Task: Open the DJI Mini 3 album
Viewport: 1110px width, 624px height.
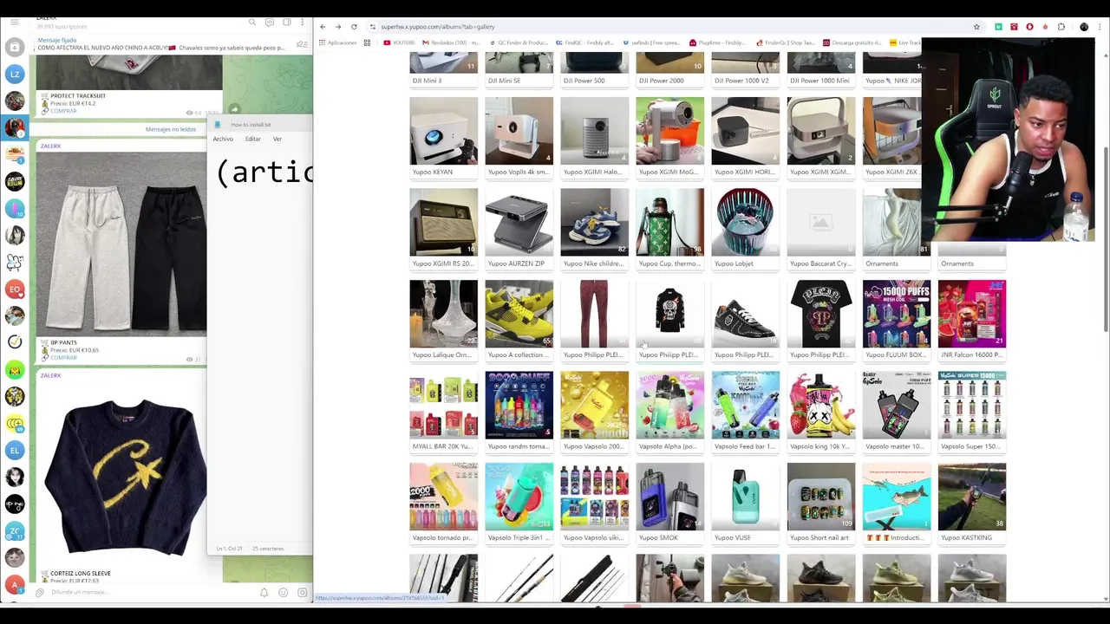Action: 443,68
